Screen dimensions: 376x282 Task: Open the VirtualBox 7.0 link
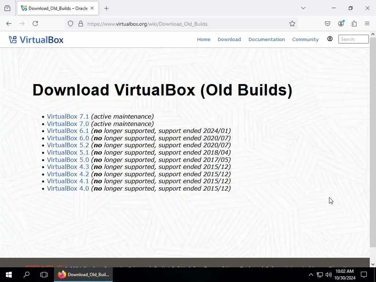pyautogui.click(x=68, y=124)
